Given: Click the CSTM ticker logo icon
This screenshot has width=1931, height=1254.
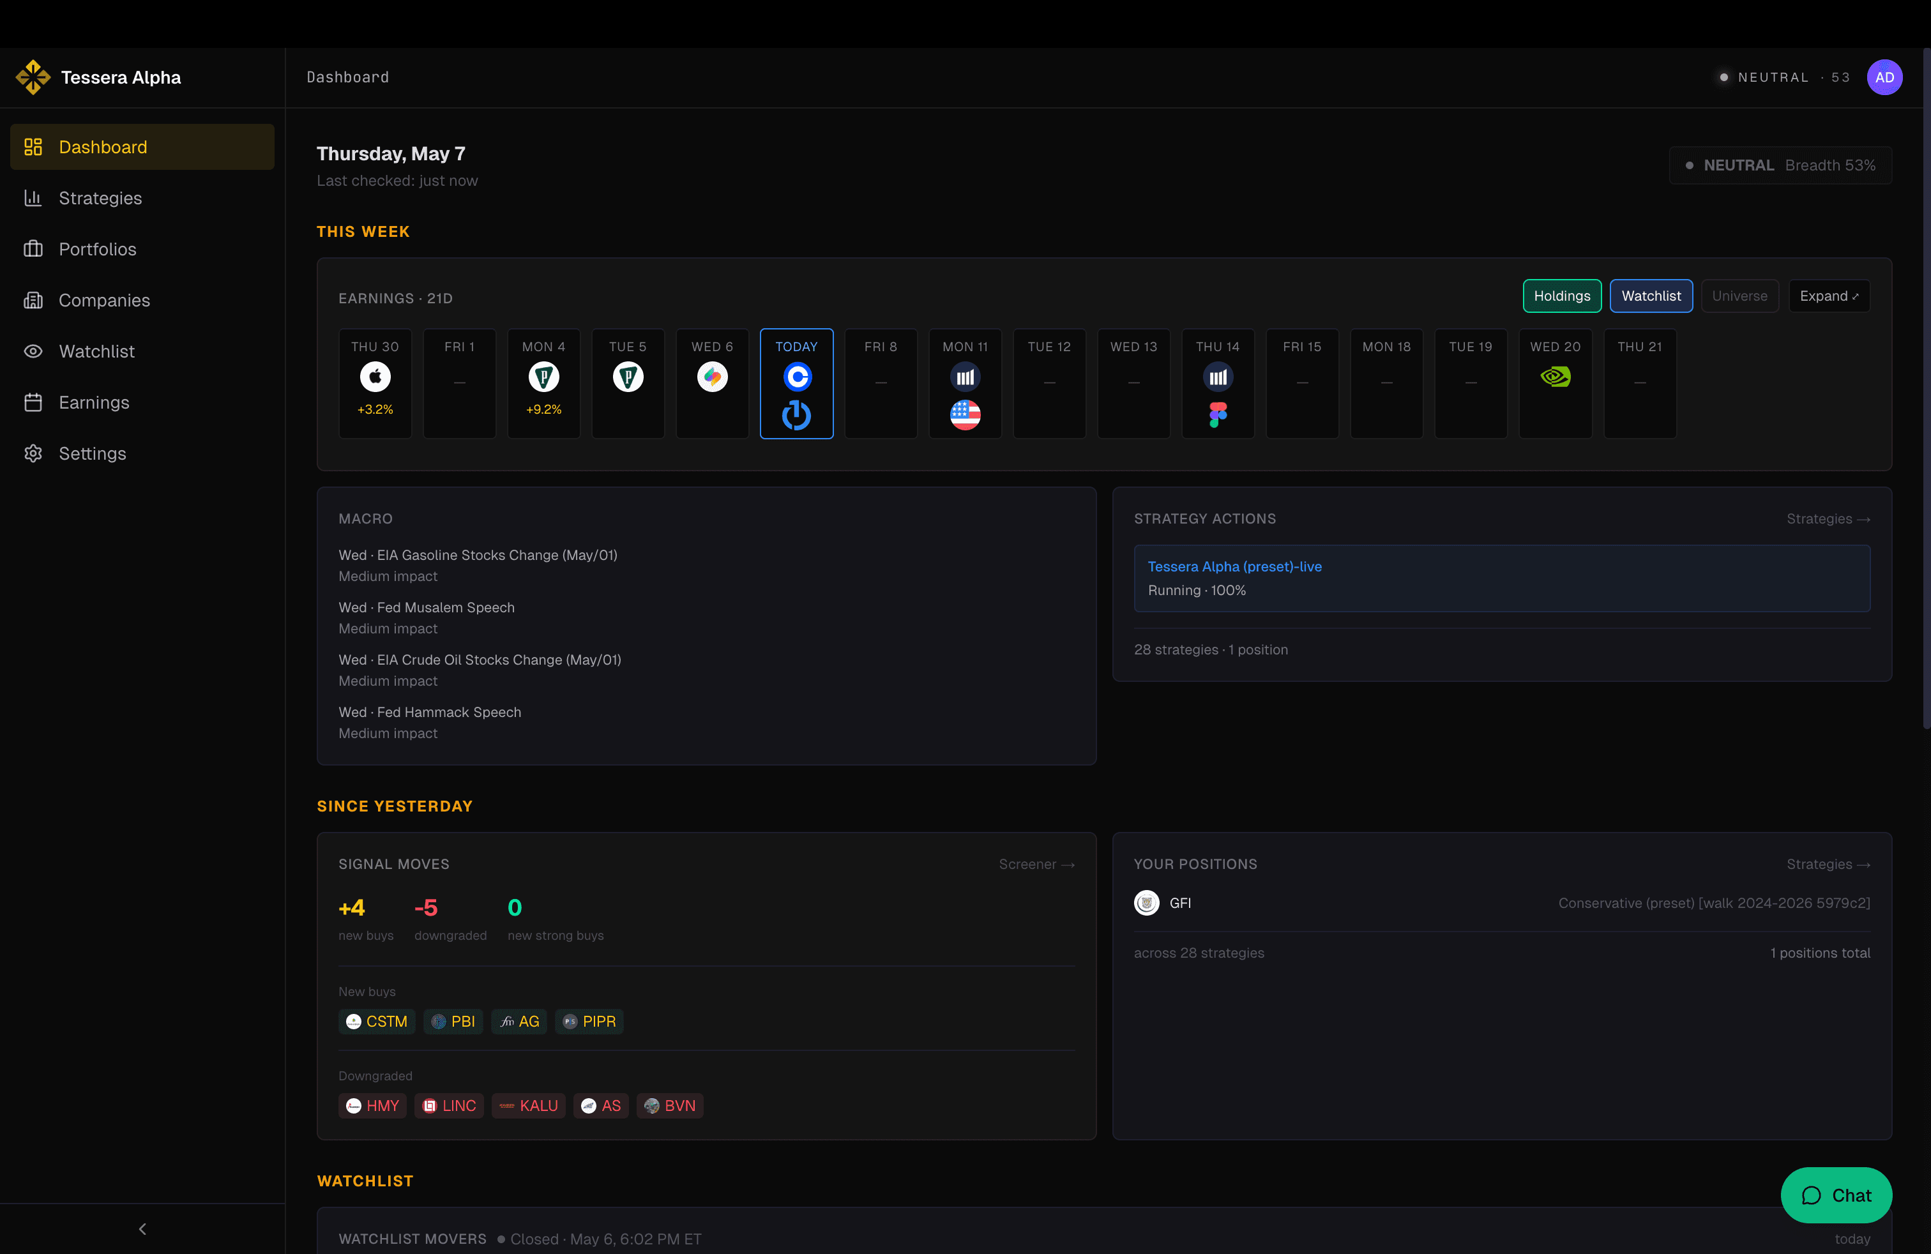Looking at the screenshot, I should [x=354, y=1022].
